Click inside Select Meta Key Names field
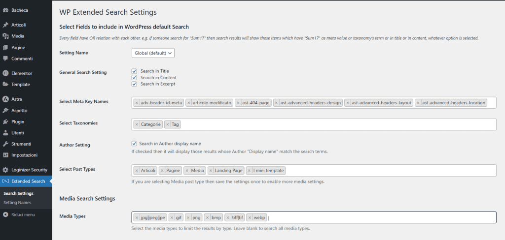Screen dimensions: 505x240 click(314, 103)
